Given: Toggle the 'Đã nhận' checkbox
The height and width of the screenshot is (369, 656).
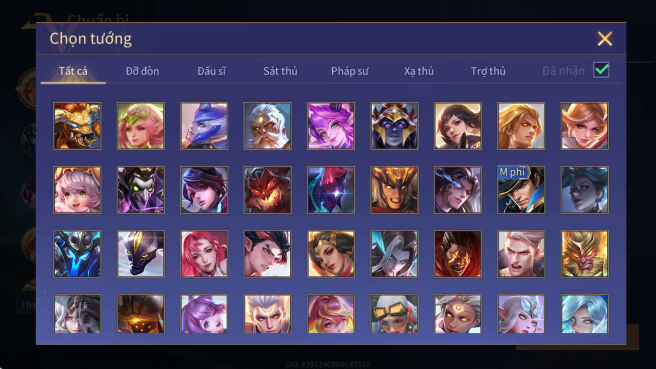Looking at the screenshot, I should click(x=601, y=70).
